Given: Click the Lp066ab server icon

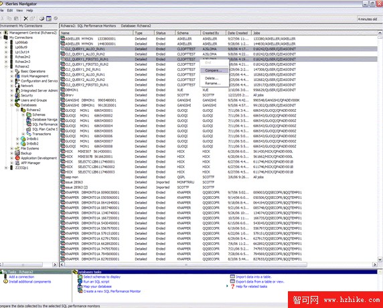Looking at the screenshot, I should (x=11, y=42).
